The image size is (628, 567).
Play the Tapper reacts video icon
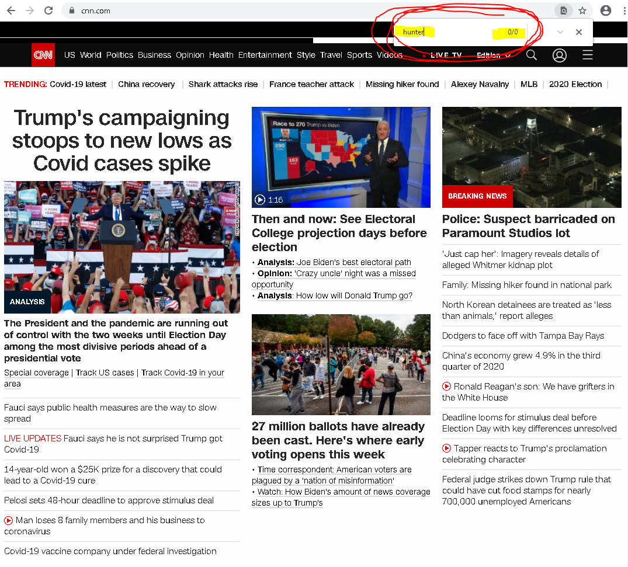(x=446, y=448)
